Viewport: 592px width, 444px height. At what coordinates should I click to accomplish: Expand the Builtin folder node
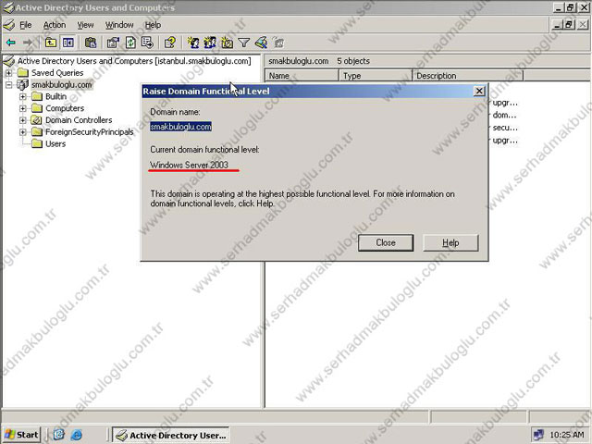point(22,96)
